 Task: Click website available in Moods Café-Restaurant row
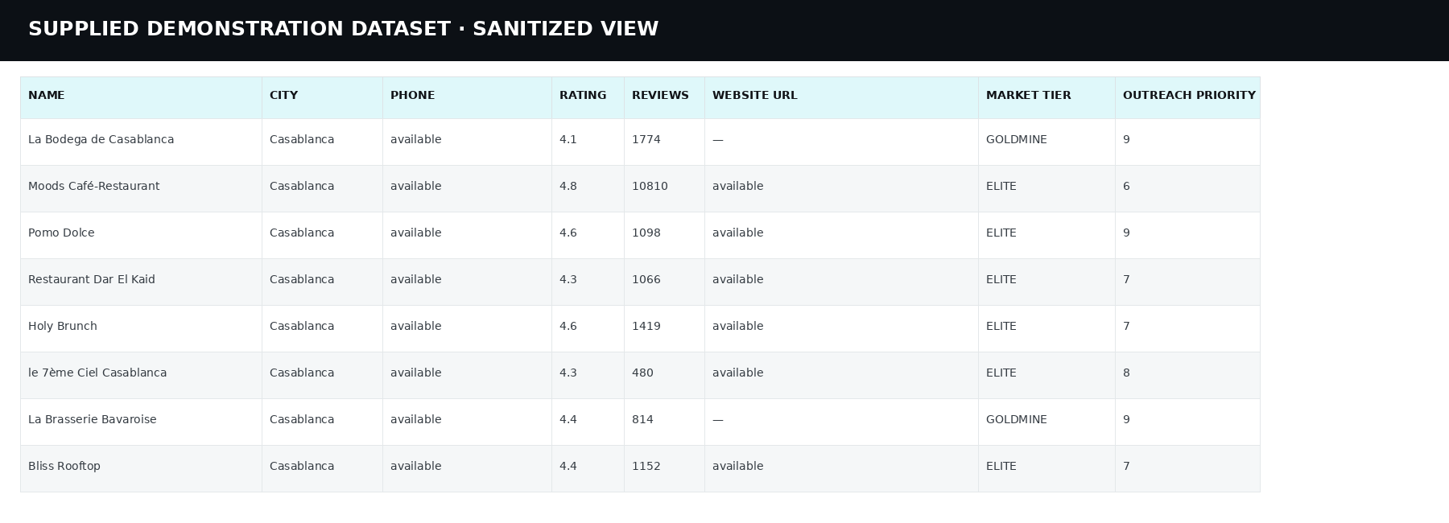[737, 186]
